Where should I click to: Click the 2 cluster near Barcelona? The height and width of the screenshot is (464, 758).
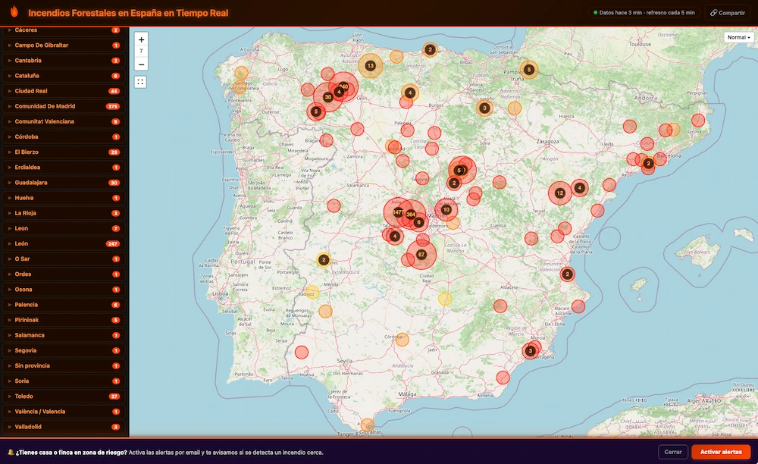pyautogui.click(x=648, y=163)
